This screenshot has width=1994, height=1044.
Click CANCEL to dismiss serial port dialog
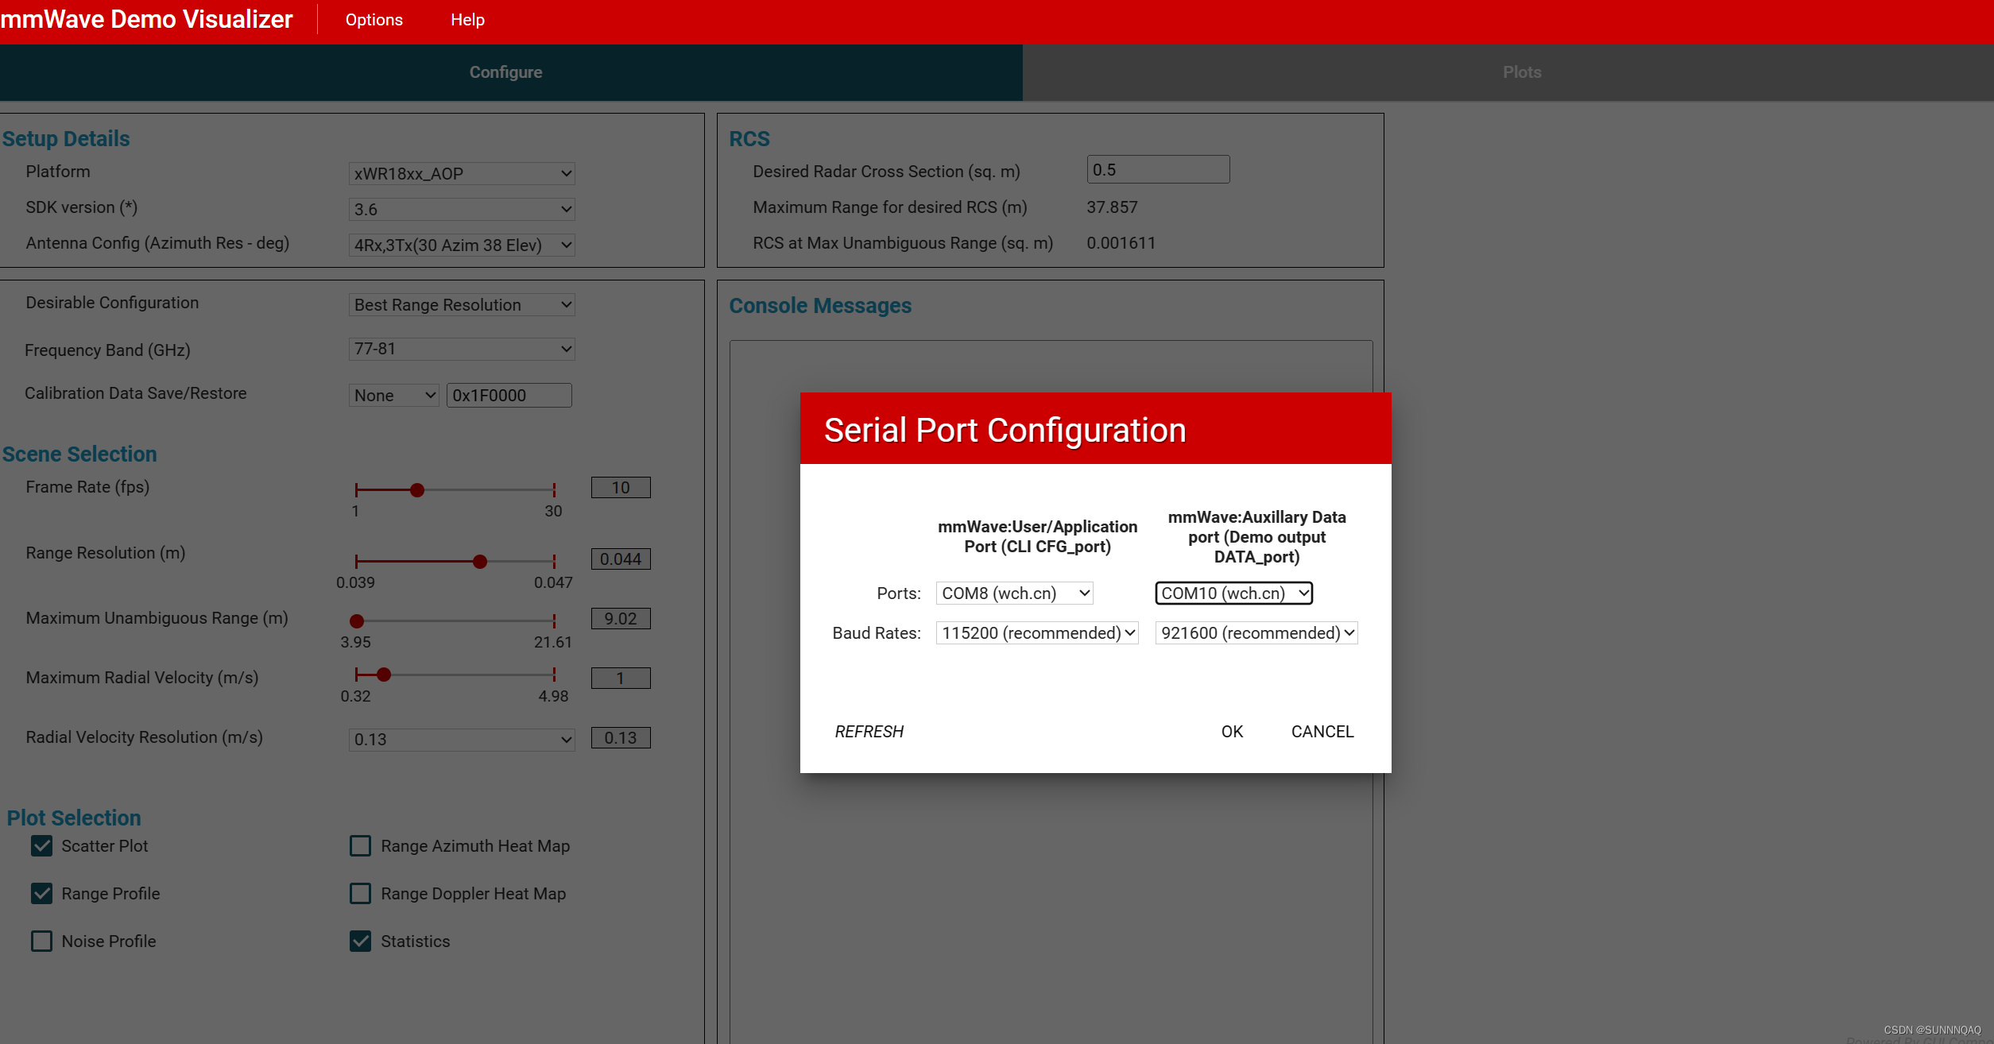click(1322, 732)
